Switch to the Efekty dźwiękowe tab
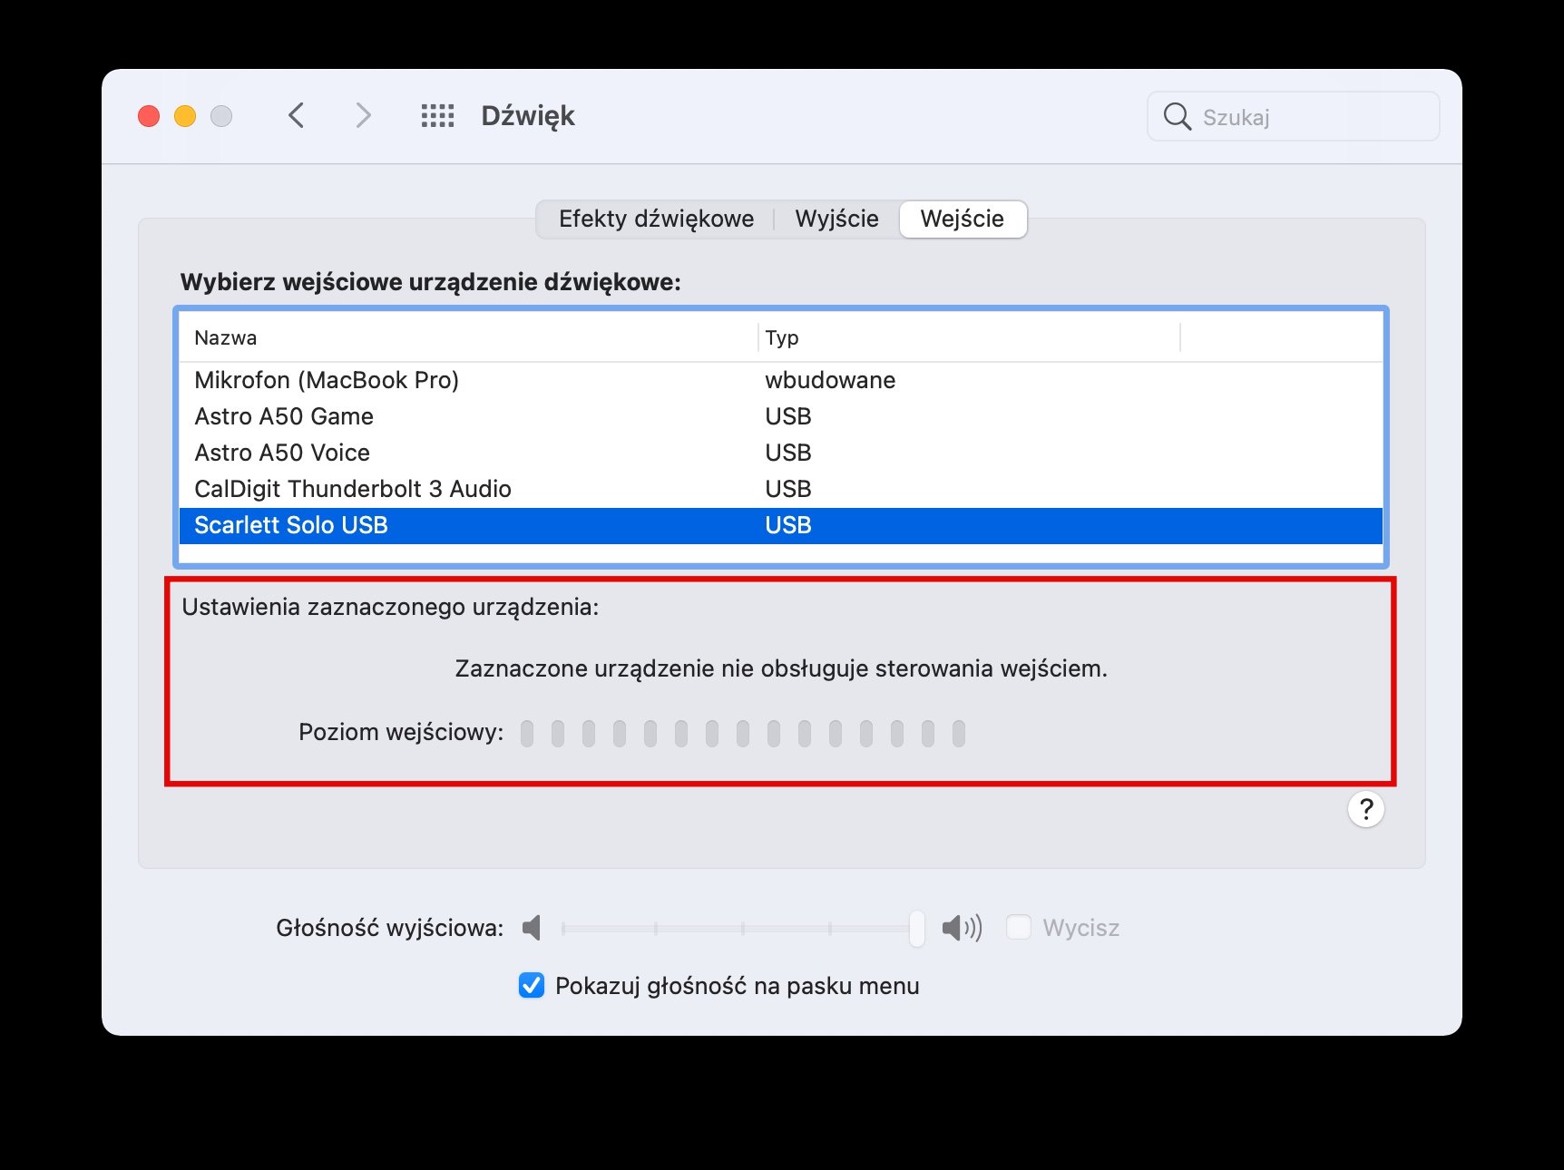The width and height of the screenshot is (1564, 1170). click(656, 219)
